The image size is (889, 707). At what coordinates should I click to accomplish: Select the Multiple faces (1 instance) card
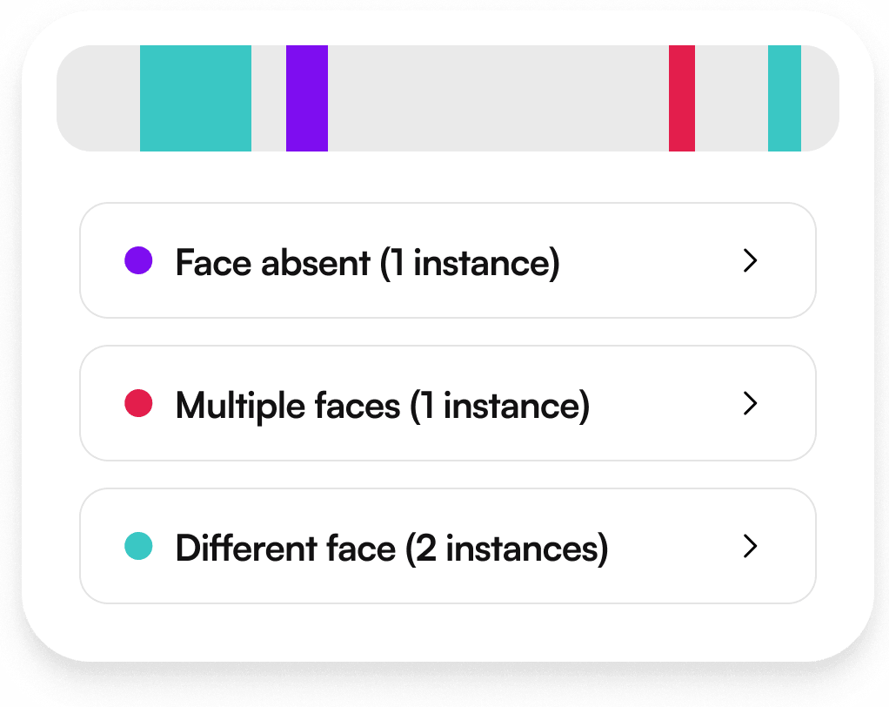tap(448, 403)
